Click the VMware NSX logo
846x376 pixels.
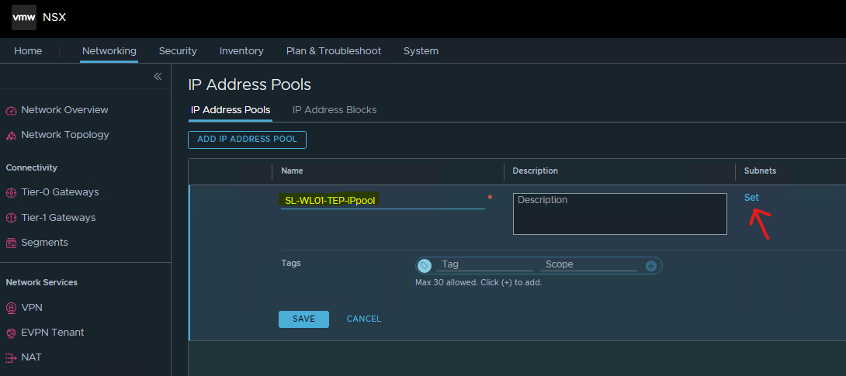click(24, 17)
